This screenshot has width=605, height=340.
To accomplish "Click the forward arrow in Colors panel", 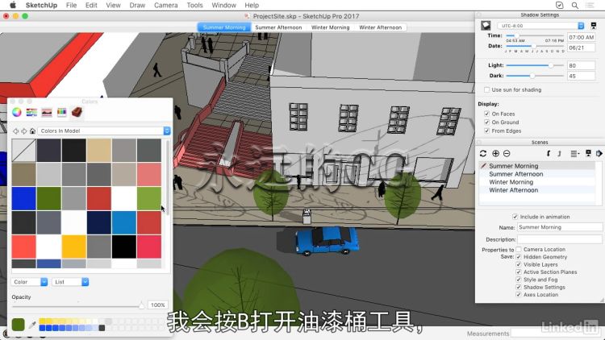I will (x=24, y=131).
